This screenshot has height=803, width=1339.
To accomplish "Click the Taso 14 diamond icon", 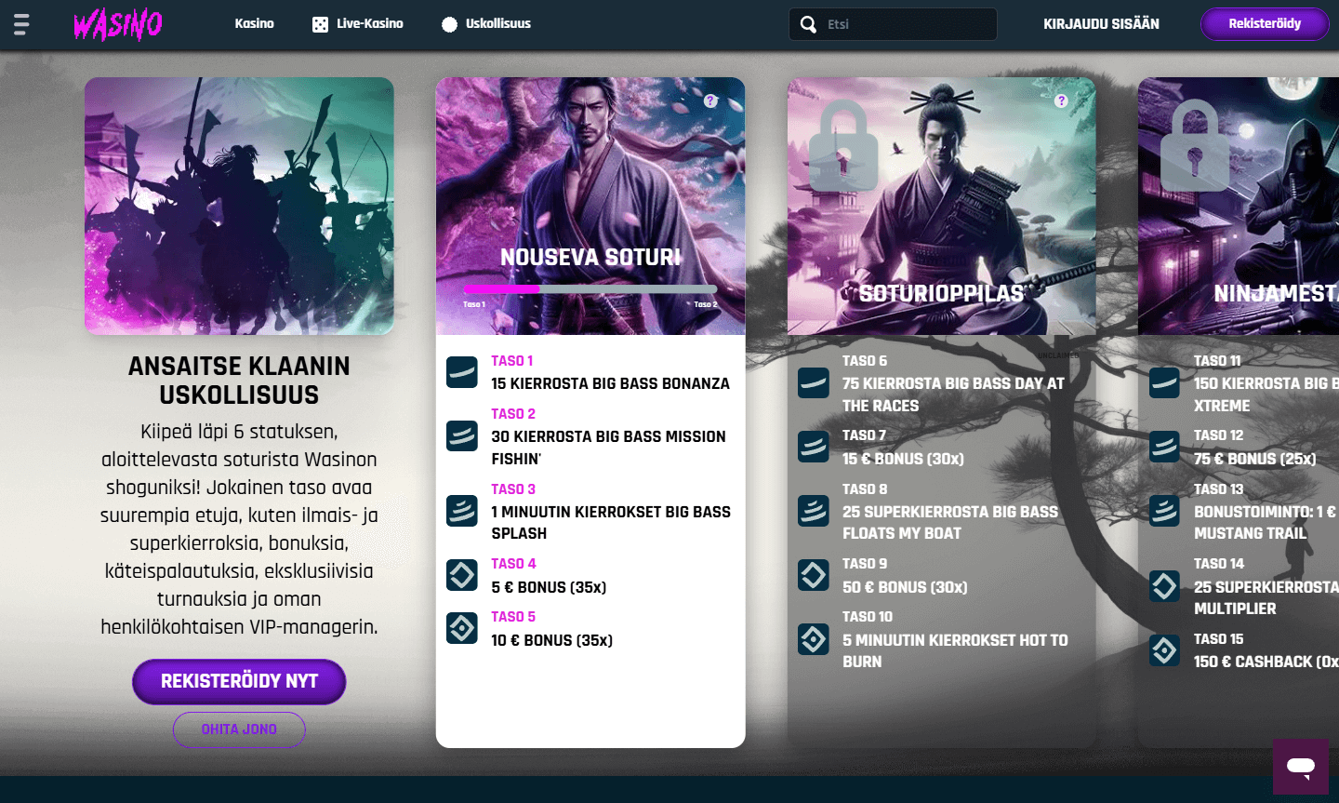I will [x=1164, y=586].
